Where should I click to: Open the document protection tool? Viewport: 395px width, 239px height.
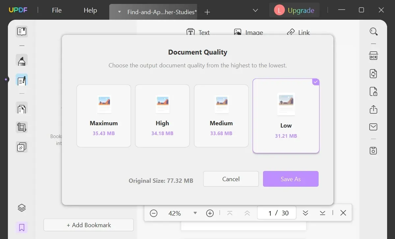[374, 92]
